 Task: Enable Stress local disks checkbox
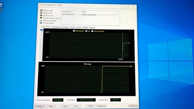(44, 21)
